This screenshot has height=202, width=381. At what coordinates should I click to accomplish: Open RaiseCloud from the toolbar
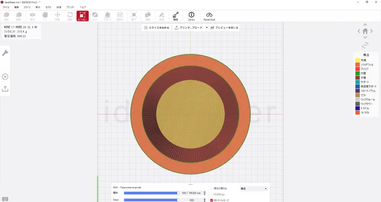pyautogui.click(x=210, y=16)
